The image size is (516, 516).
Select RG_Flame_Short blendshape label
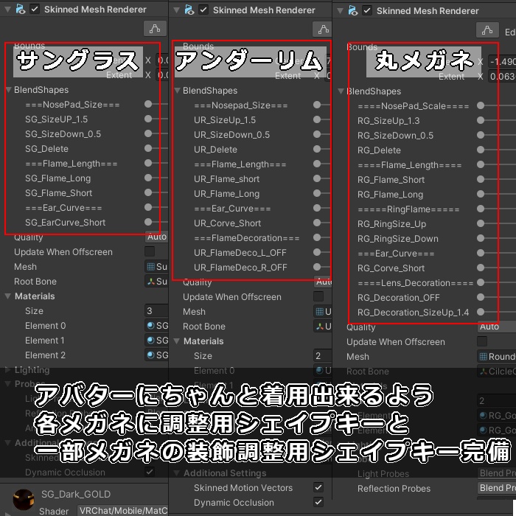pyautogui.click(x=391, y=180)
